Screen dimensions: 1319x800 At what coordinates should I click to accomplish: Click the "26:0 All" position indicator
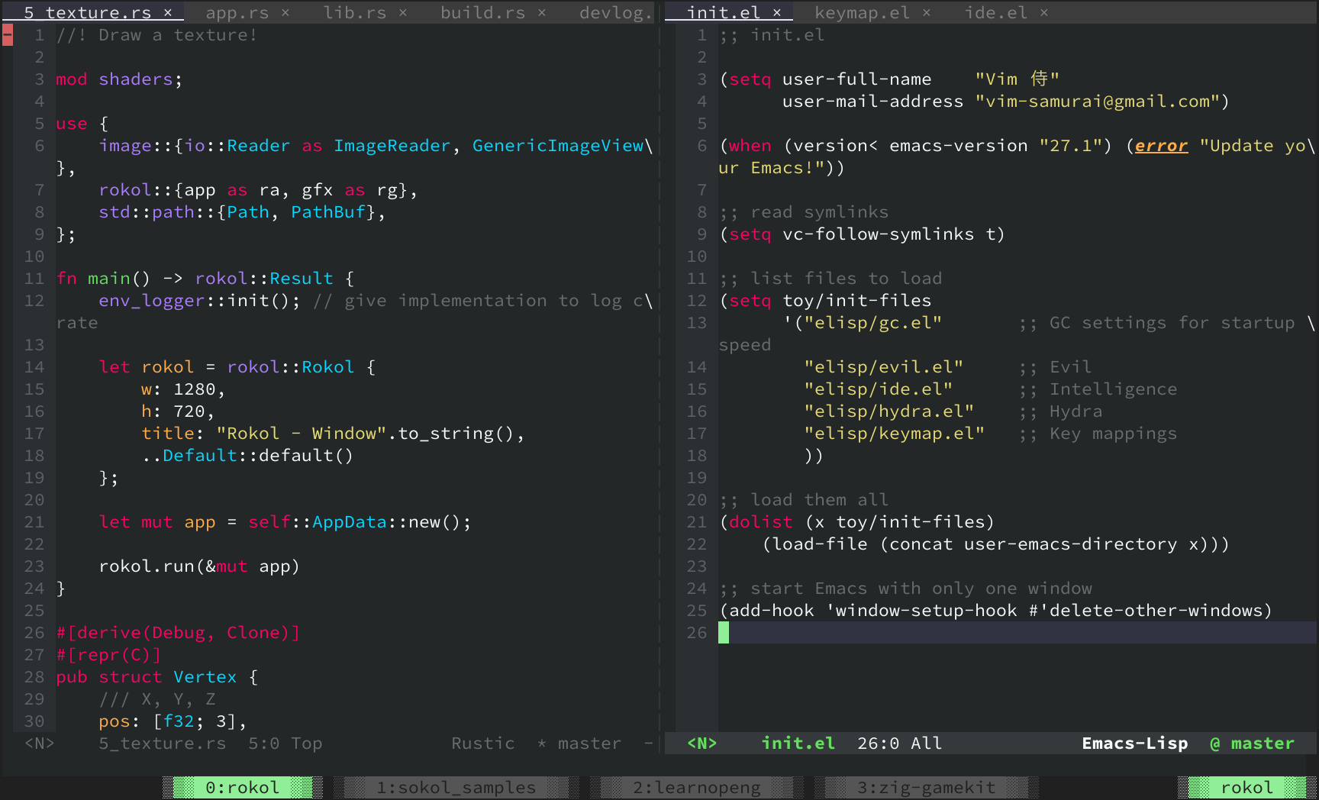coord(899,743)
